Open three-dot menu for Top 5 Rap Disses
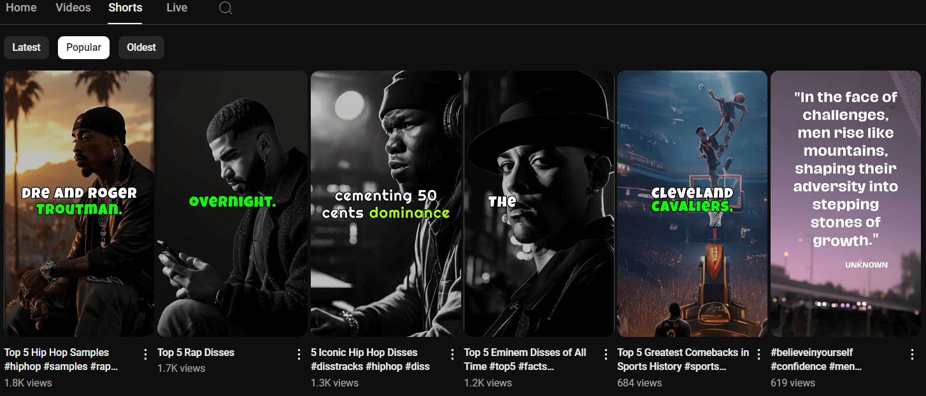926x396 pixels. 299,354
